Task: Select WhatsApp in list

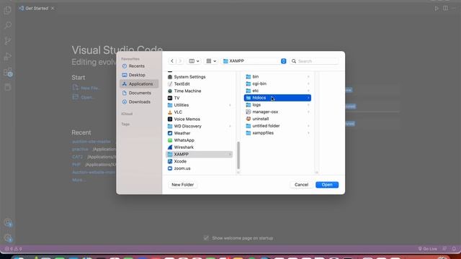Action: click(x=200, y=140)
